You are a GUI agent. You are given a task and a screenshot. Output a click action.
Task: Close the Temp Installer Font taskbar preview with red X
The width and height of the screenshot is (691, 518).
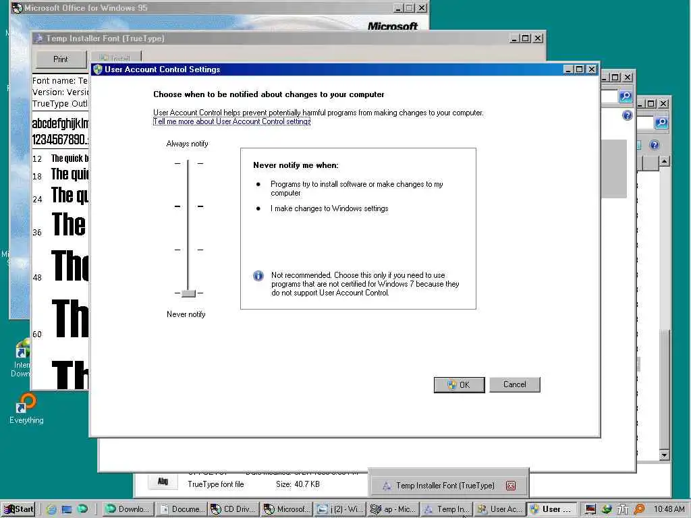(511, 486)
